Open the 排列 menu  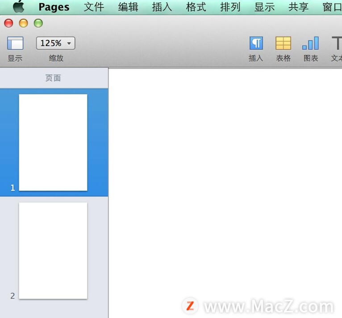230,7
